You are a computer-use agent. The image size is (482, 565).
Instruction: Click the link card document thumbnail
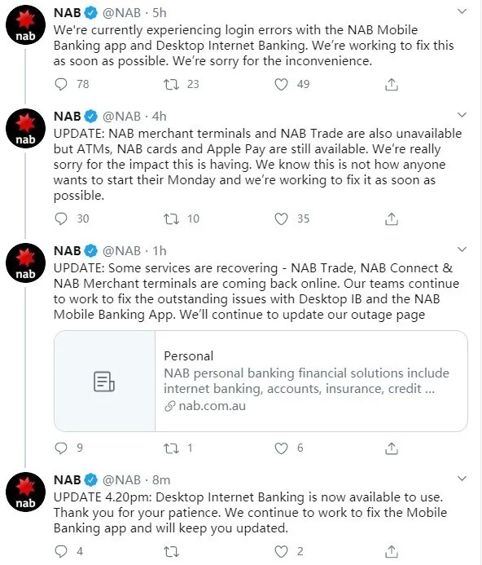pos(104,382)
